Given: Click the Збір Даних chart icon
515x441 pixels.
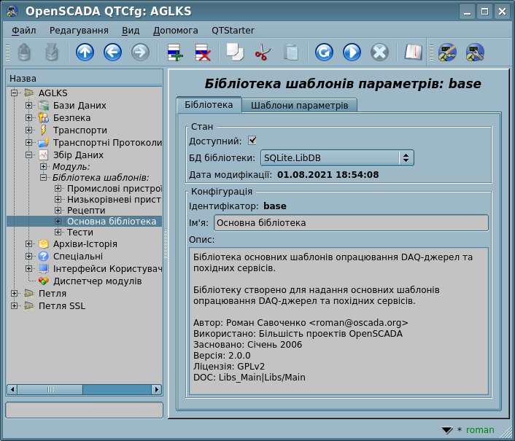Looking at the screenshot, I should tap(43, 155).
